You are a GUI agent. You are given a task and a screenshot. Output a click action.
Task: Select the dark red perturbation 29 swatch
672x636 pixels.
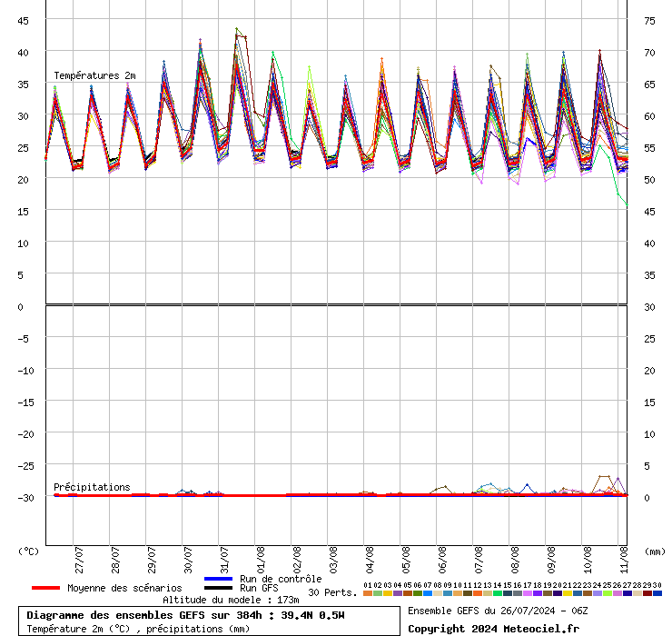[647, 593]
